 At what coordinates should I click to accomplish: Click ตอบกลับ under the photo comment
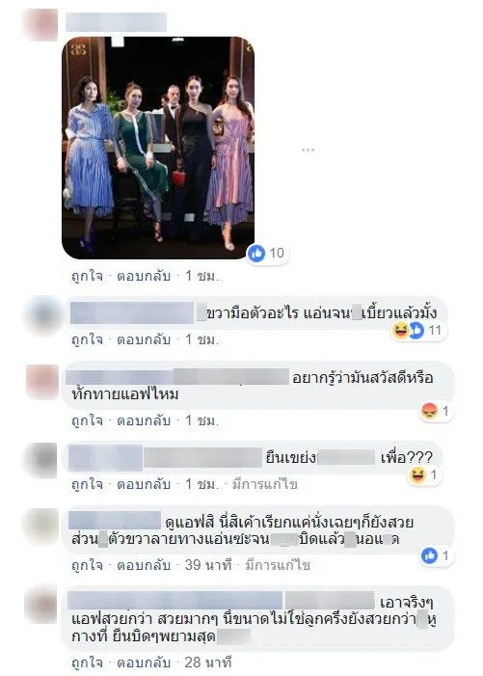(x=144, y=276)
